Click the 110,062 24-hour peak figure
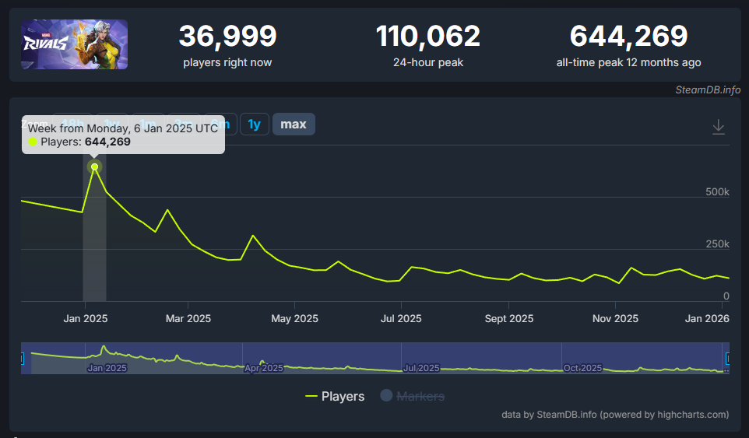 428,36
